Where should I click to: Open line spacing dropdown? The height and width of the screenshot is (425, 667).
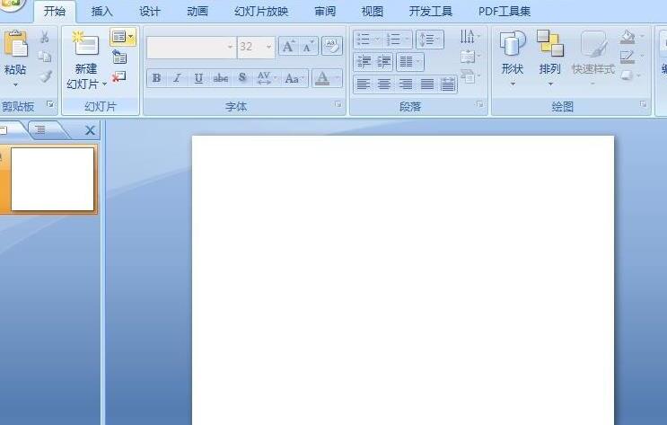(x=430, y=40)
